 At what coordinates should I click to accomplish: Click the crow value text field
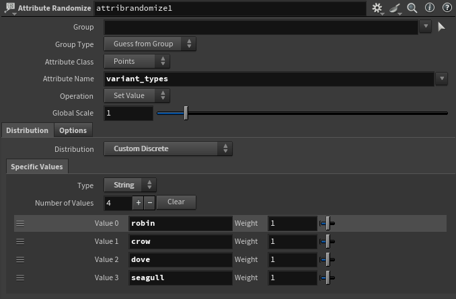pyautogui.click(x=179, y=241)
